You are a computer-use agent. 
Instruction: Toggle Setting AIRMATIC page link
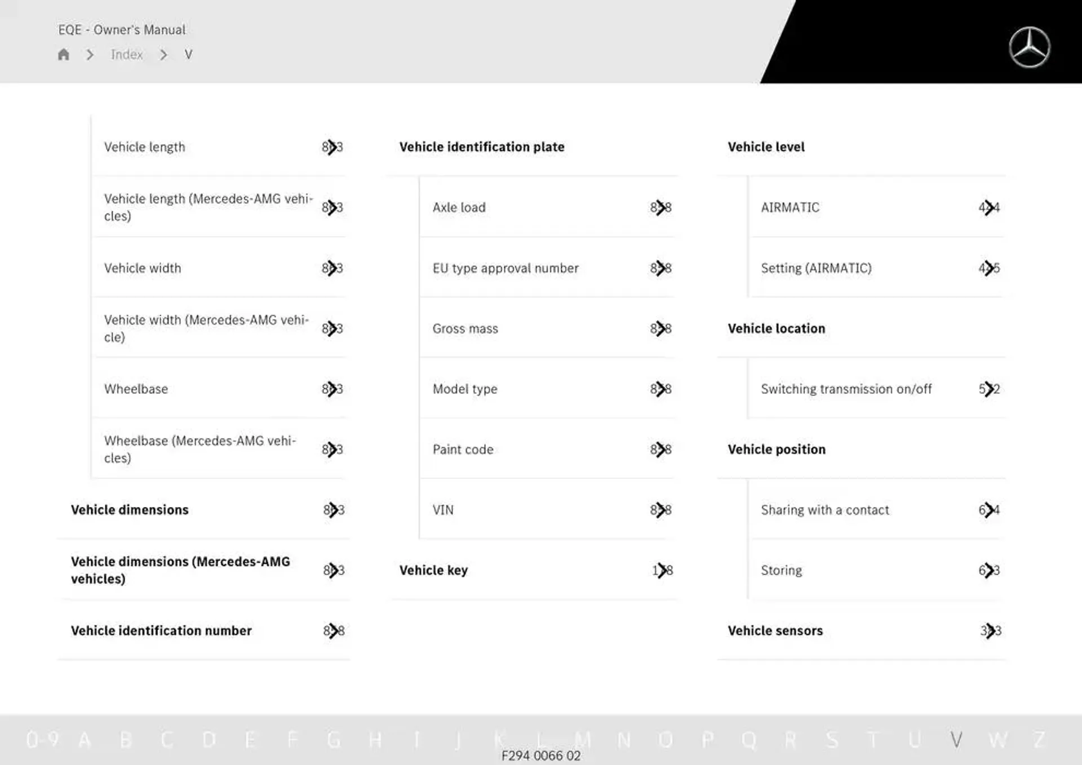(988, 266)
